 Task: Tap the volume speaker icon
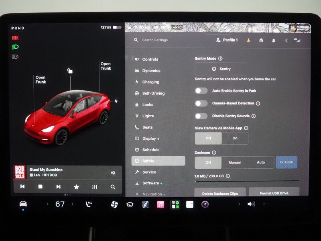(251, 204)
